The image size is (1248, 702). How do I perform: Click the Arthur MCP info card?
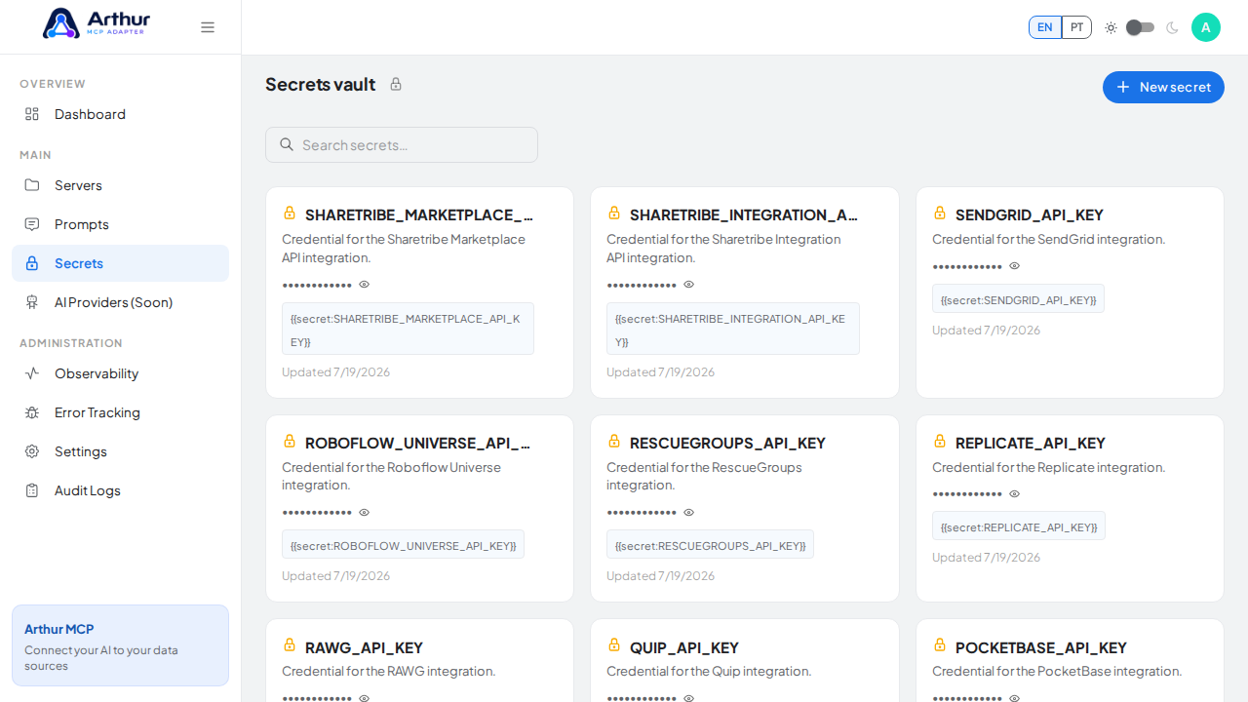(x=120, y=645)
